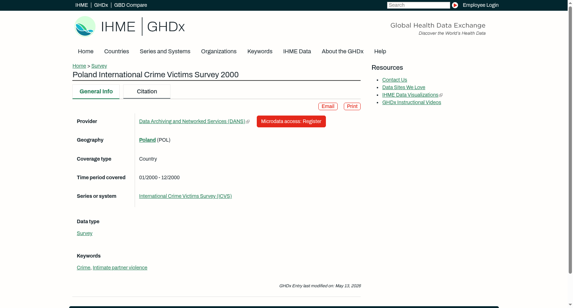Click the Resources heading
The height and width of the screenshot is (308, 573).
[x=387, y=68]
